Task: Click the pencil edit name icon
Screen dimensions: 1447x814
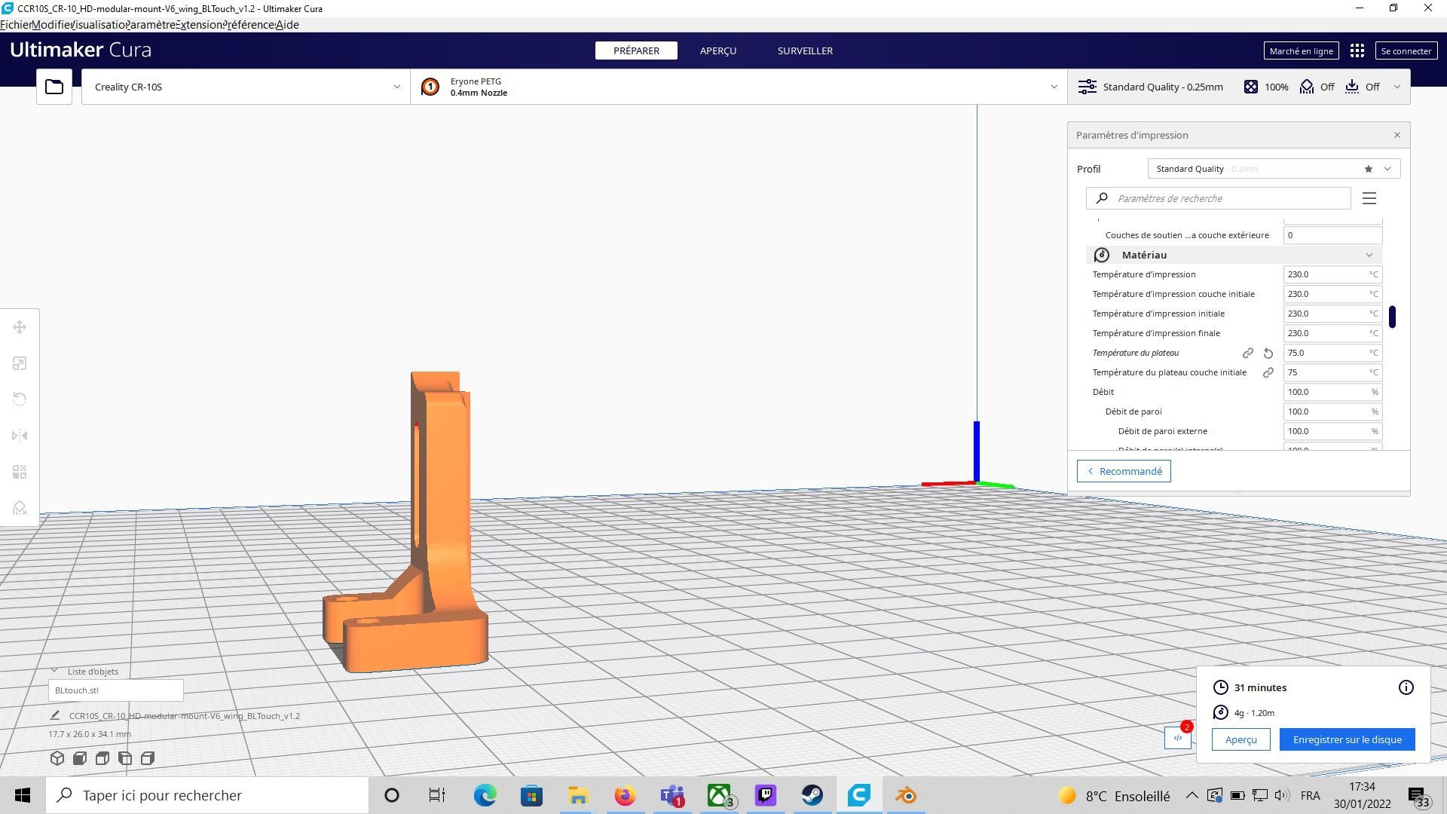Action: point(55,715)
